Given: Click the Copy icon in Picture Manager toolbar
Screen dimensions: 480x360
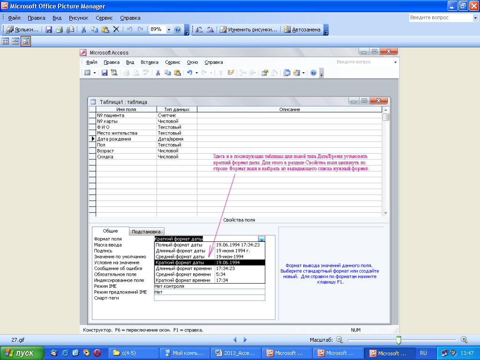Looking at the screenshot, I should (x=94, y=30).
